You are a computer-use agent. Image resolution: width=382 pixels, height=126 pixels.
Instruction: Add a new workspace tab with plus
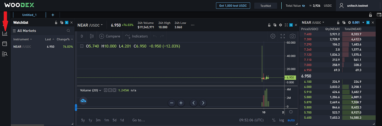[53, 15]
